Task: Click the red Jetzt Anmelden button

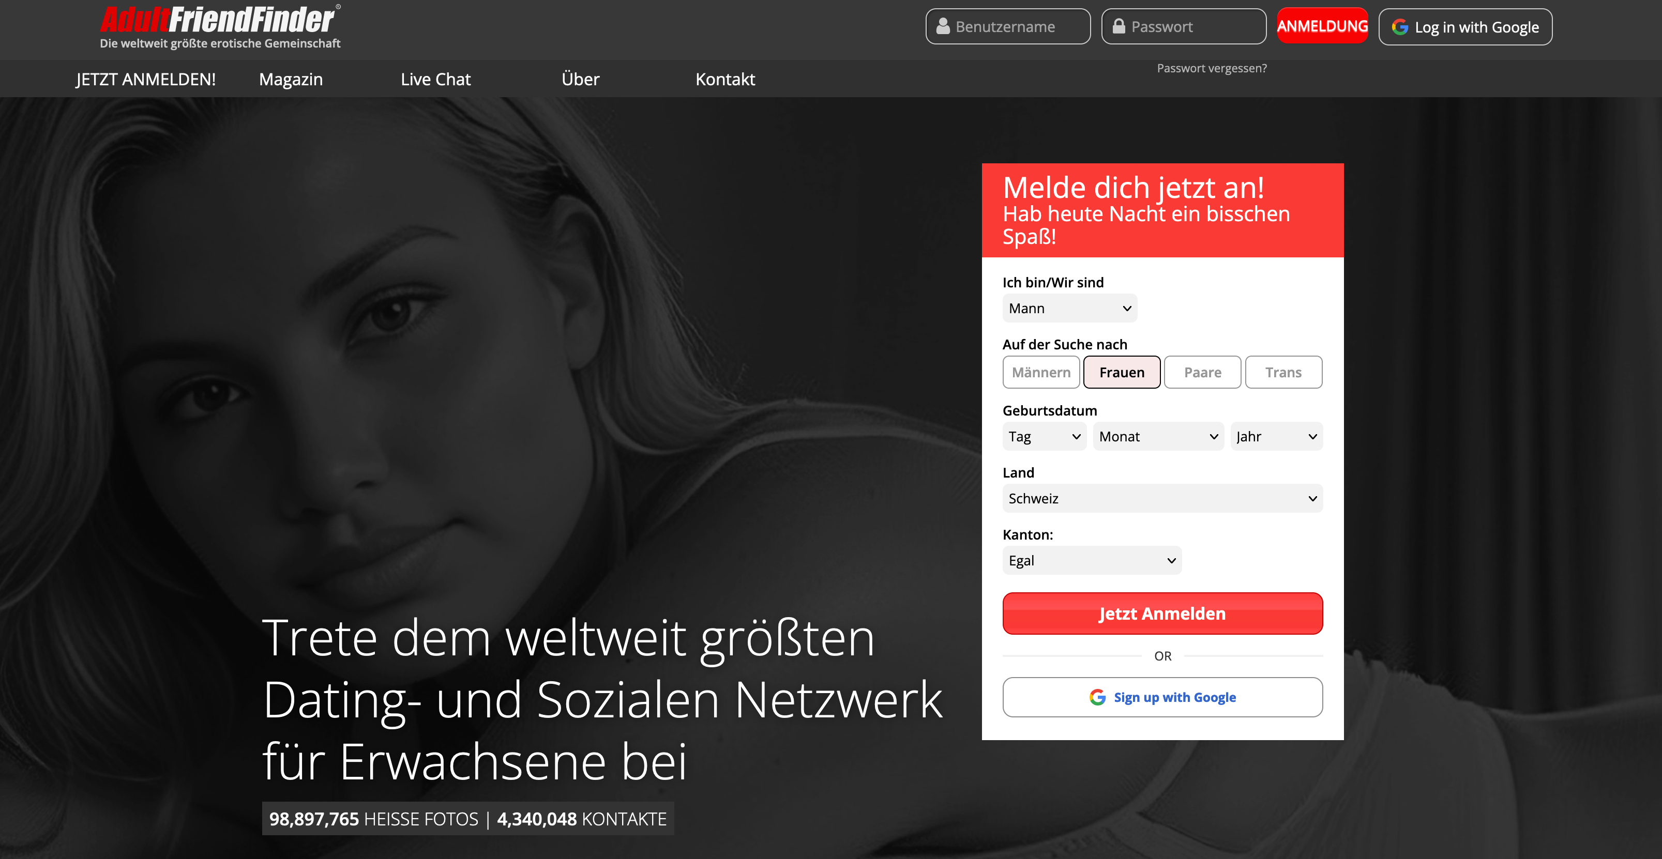Action: [x=1162, y=613]
